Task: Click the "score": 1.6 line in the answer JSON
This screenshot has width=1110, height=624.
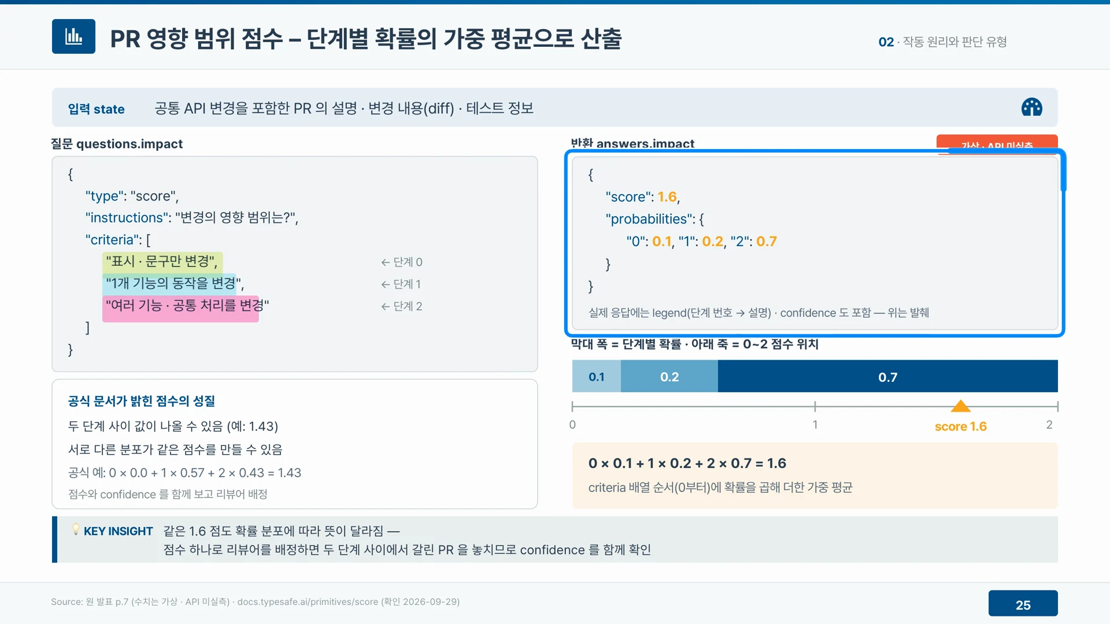Action: (642, 197)
